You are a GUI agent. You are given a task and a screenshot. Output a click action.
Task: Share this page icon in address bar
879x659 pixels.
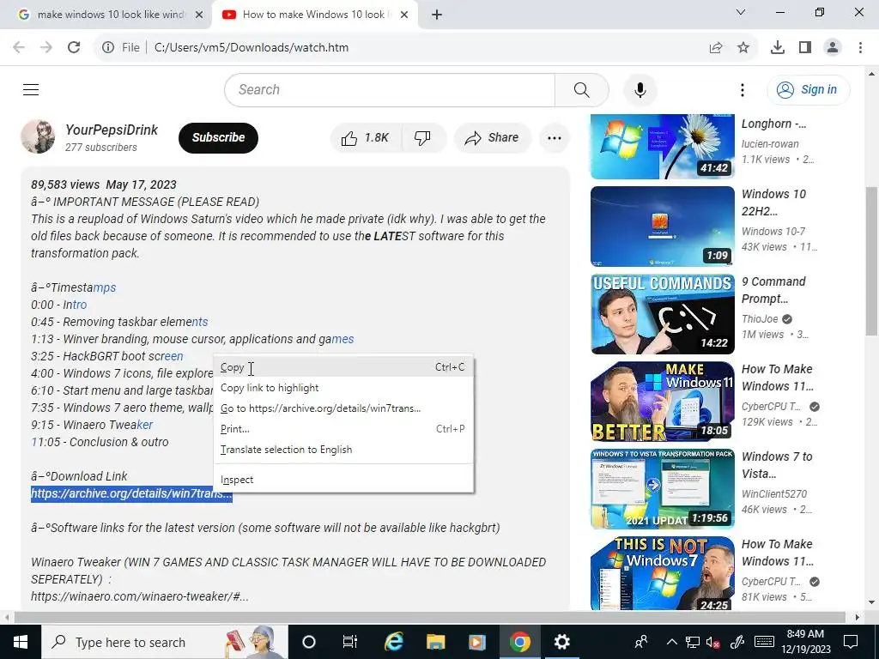[x=716, y=48]
